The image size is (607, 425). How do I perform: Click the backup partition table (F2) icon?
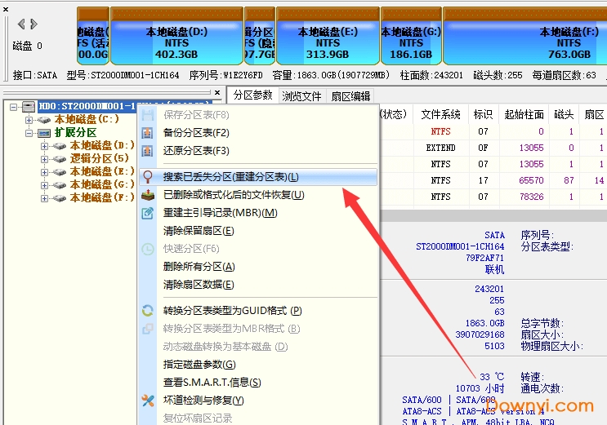click(x=148, y=133)
